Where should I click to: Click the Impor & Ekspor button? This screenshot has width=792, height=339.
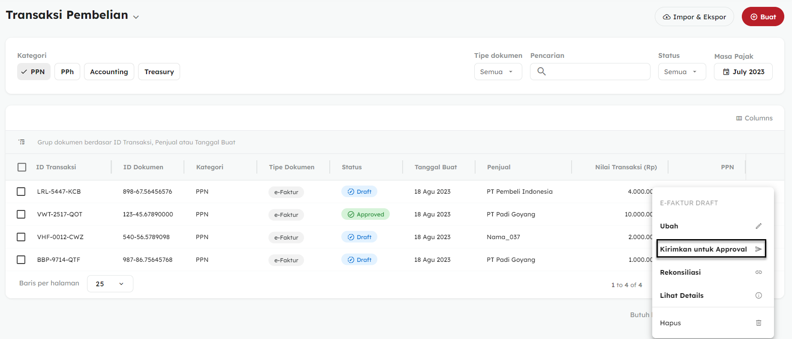coord(694,17)
